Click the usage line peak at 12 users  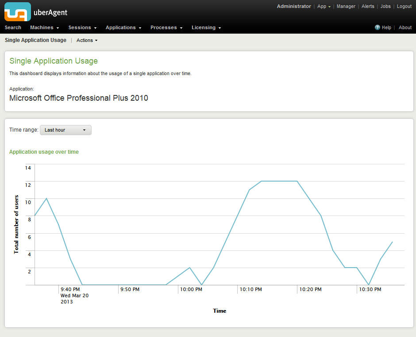coord(279,181)
